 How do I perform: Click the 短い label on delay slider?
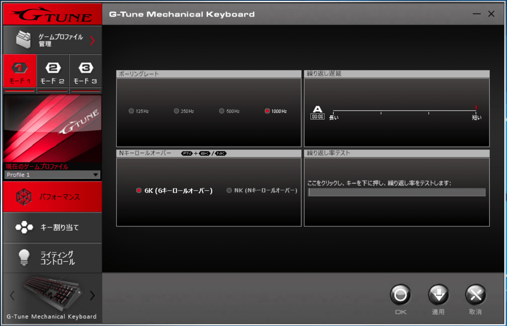coord(476,118)
